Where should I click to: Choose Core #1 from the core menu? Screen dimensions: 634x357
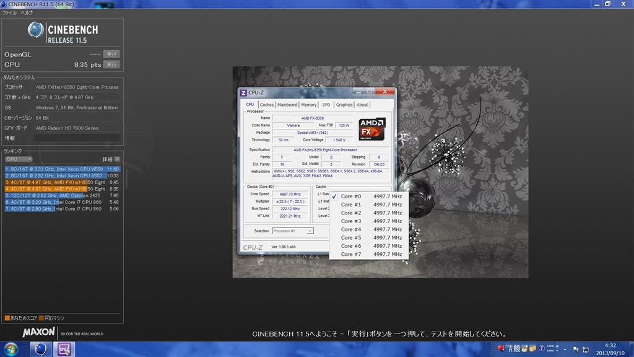[369, 205]
